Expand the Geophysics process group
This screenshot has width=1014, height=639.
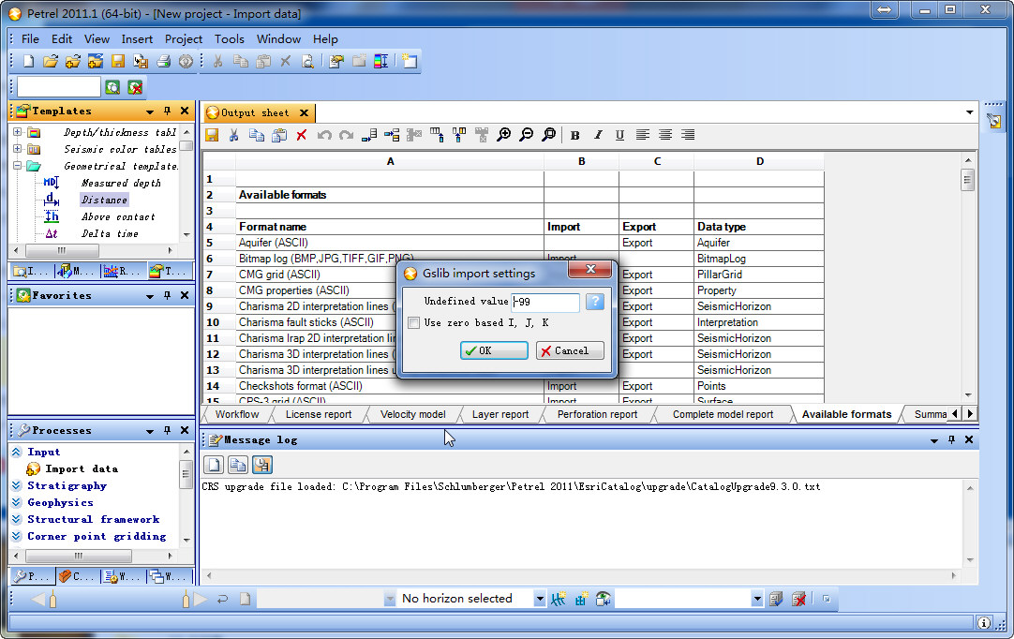pos(17,502)
